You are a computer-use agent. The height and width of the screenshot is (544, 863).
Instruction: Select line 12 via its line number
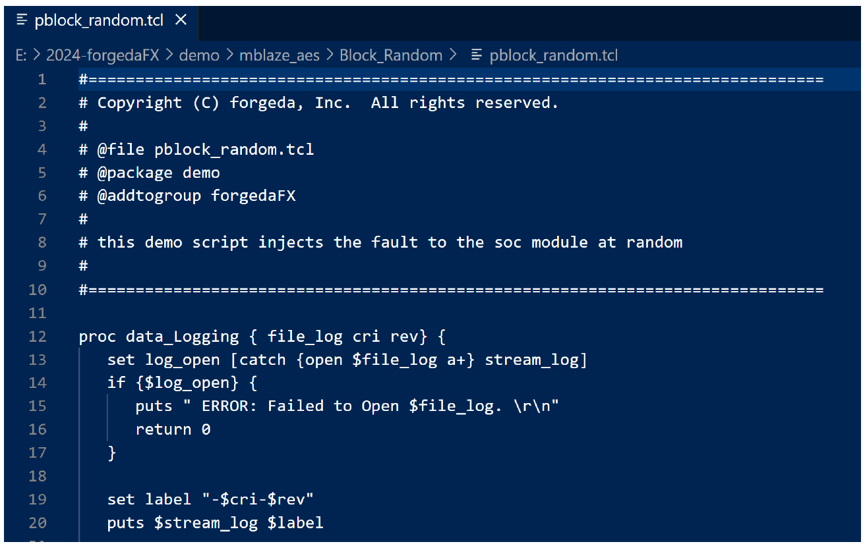(x=38, y=337)
